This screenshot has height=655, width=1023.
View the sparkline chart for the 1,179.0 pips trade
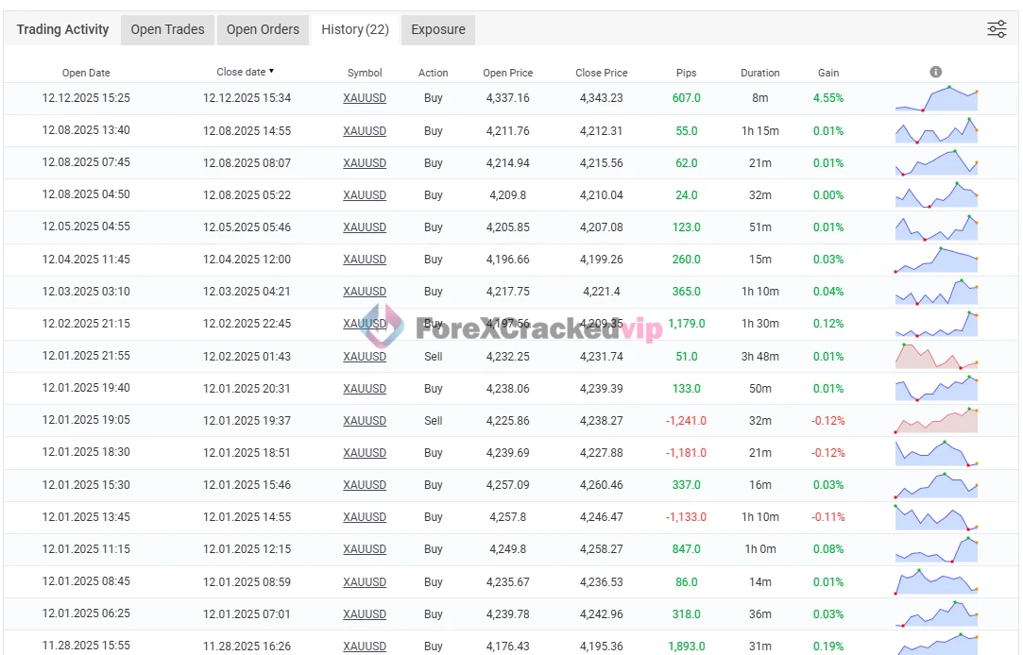pyautogui.click(x=936, y=324)
